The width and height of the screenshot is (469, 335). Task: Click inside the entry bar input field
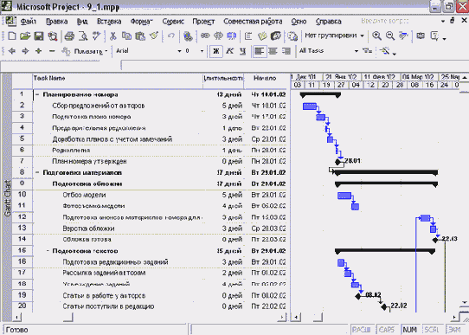tap(294, 65)
